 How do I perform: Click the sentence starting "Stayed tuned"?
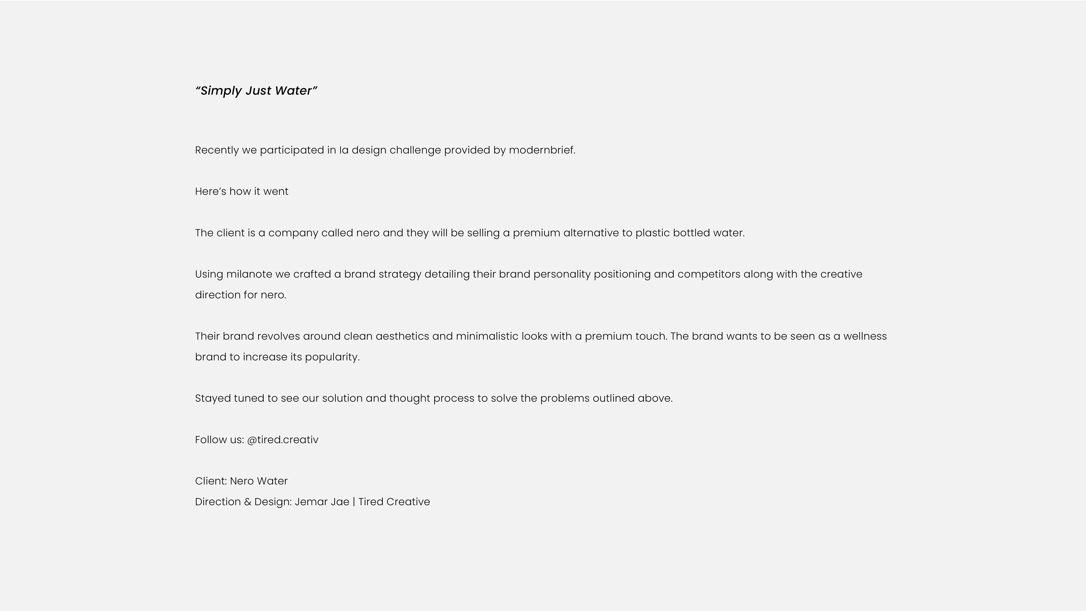click(x=433, y=399)
